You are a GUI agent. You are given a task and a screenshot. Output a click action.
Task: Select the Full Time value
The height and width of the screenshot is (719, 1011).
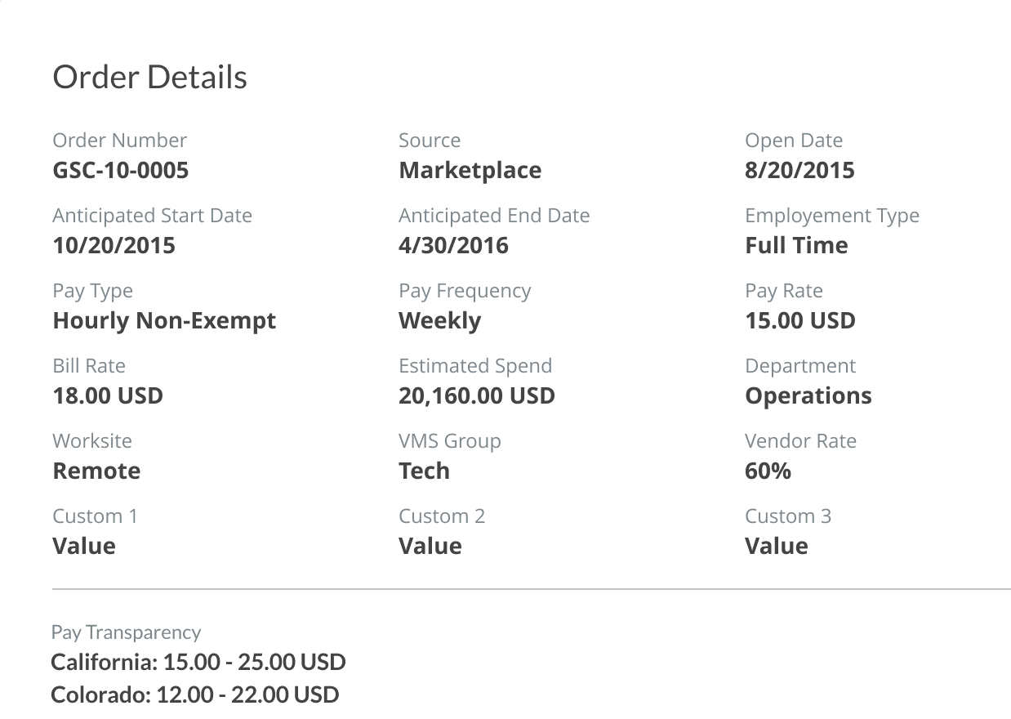click(x=796, y=245)
